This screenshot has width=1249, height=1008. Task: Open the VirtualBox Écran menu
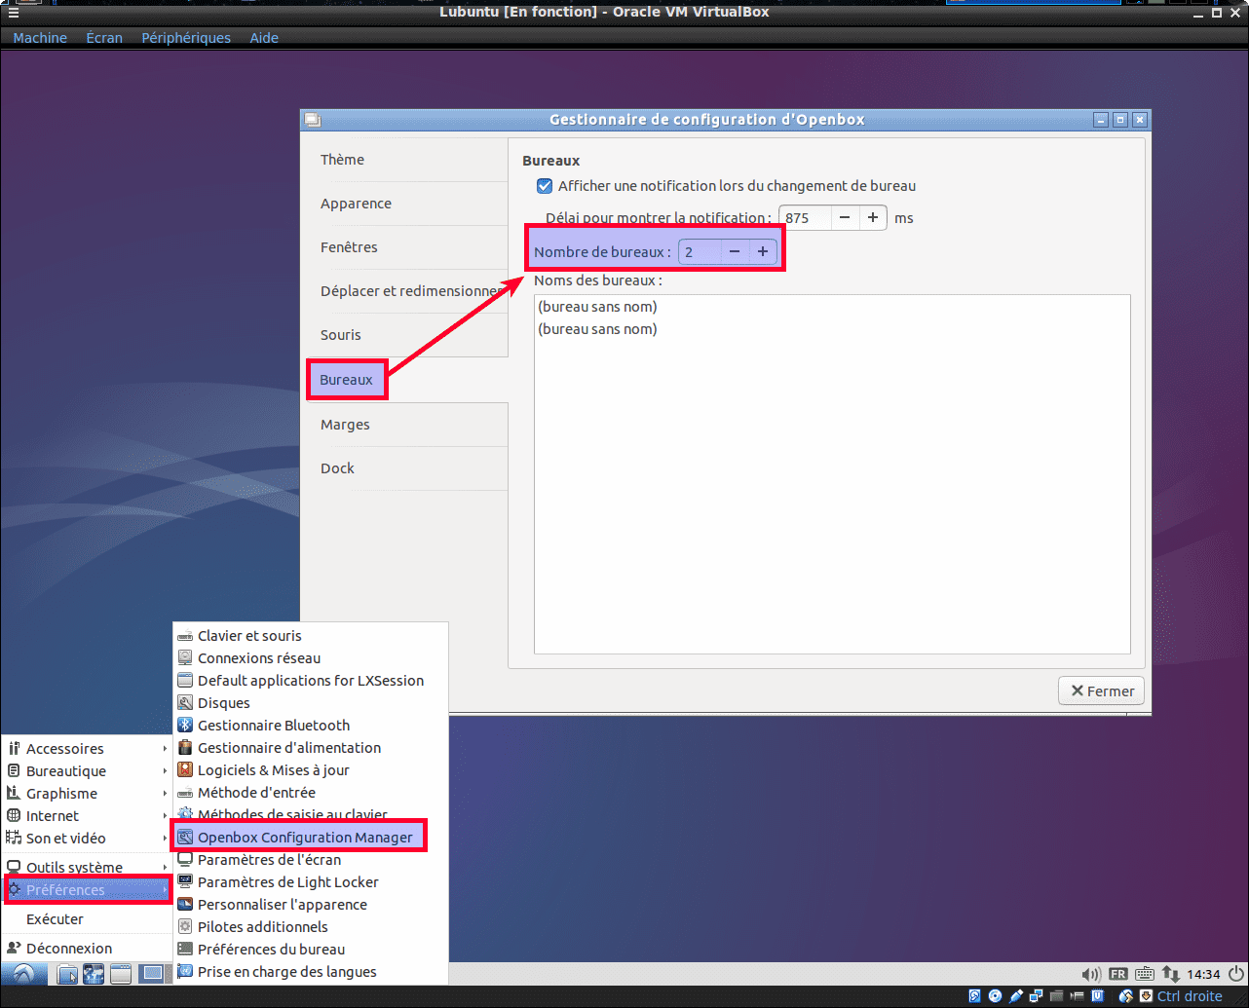(104, 38)
